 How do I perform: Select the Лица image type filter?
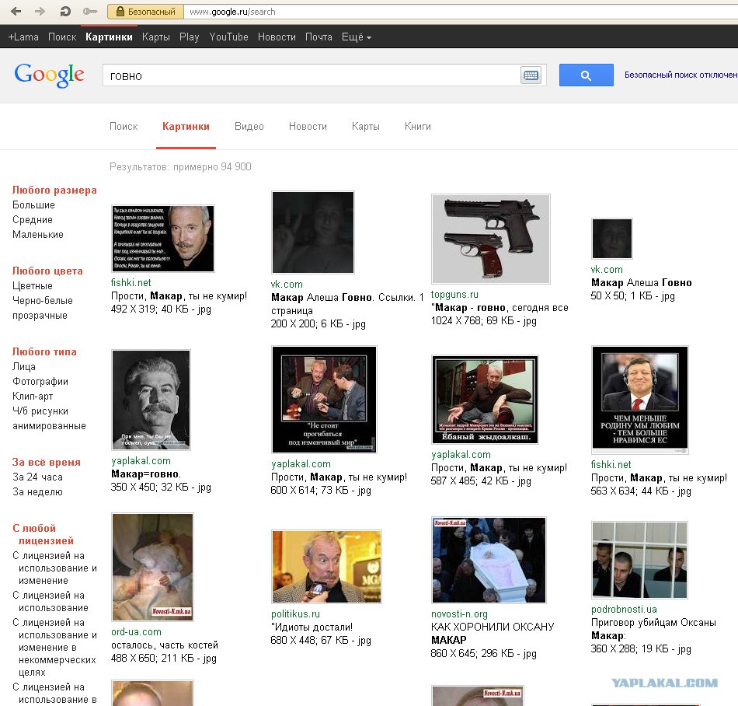23,366
